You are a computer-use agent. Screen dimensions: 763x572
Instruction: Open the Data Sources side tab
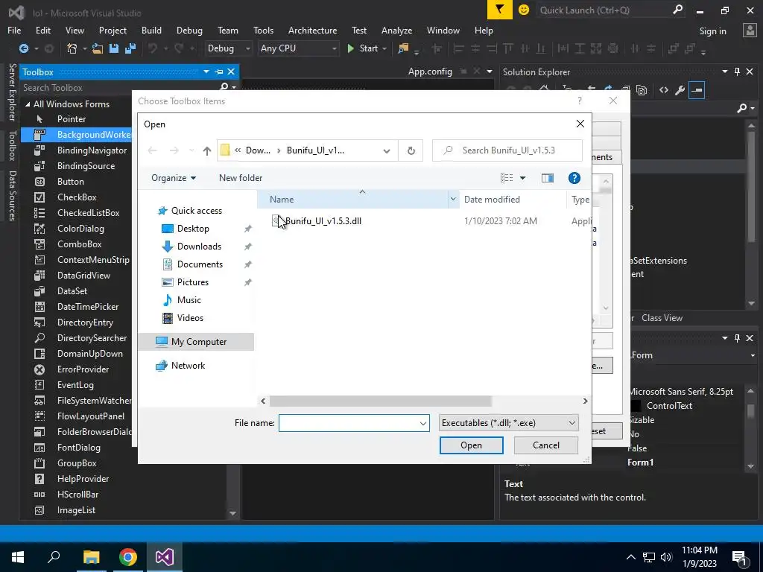12,196
